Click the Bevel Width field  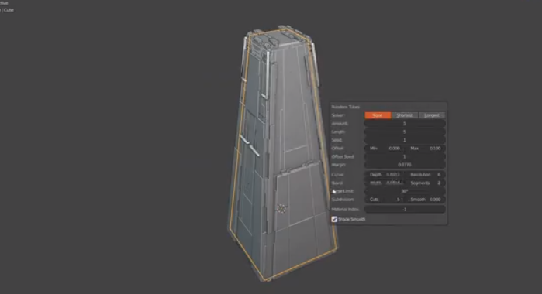(x=385, y=183)
